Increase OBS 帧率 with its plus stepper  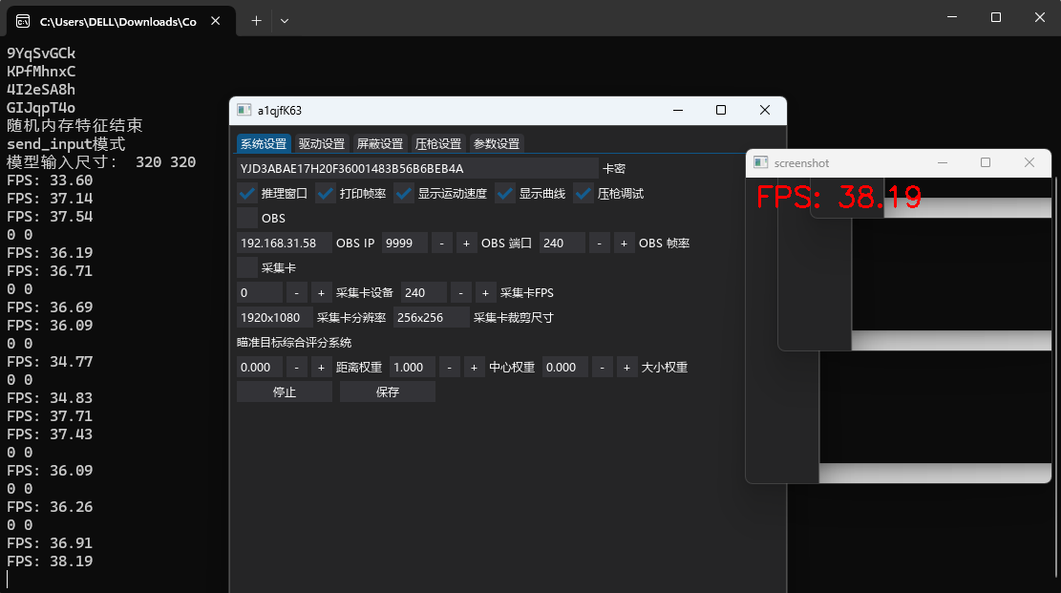click(624, 243)
